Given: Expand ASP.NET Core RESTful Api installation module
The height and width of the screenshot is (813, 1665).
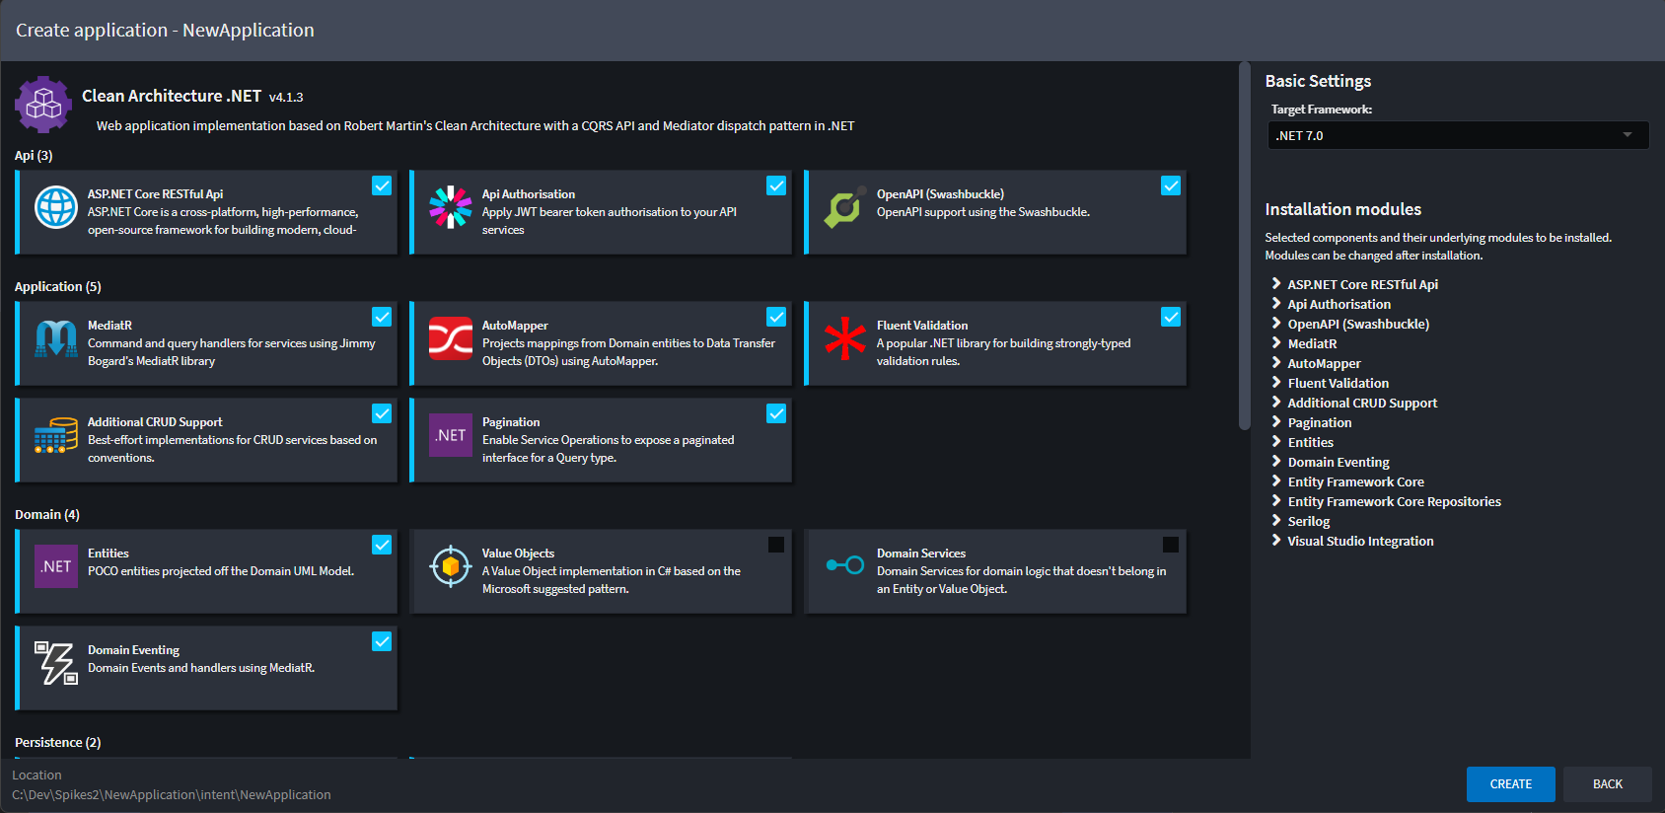Looking at the screenshot, I should (1276, 284).
